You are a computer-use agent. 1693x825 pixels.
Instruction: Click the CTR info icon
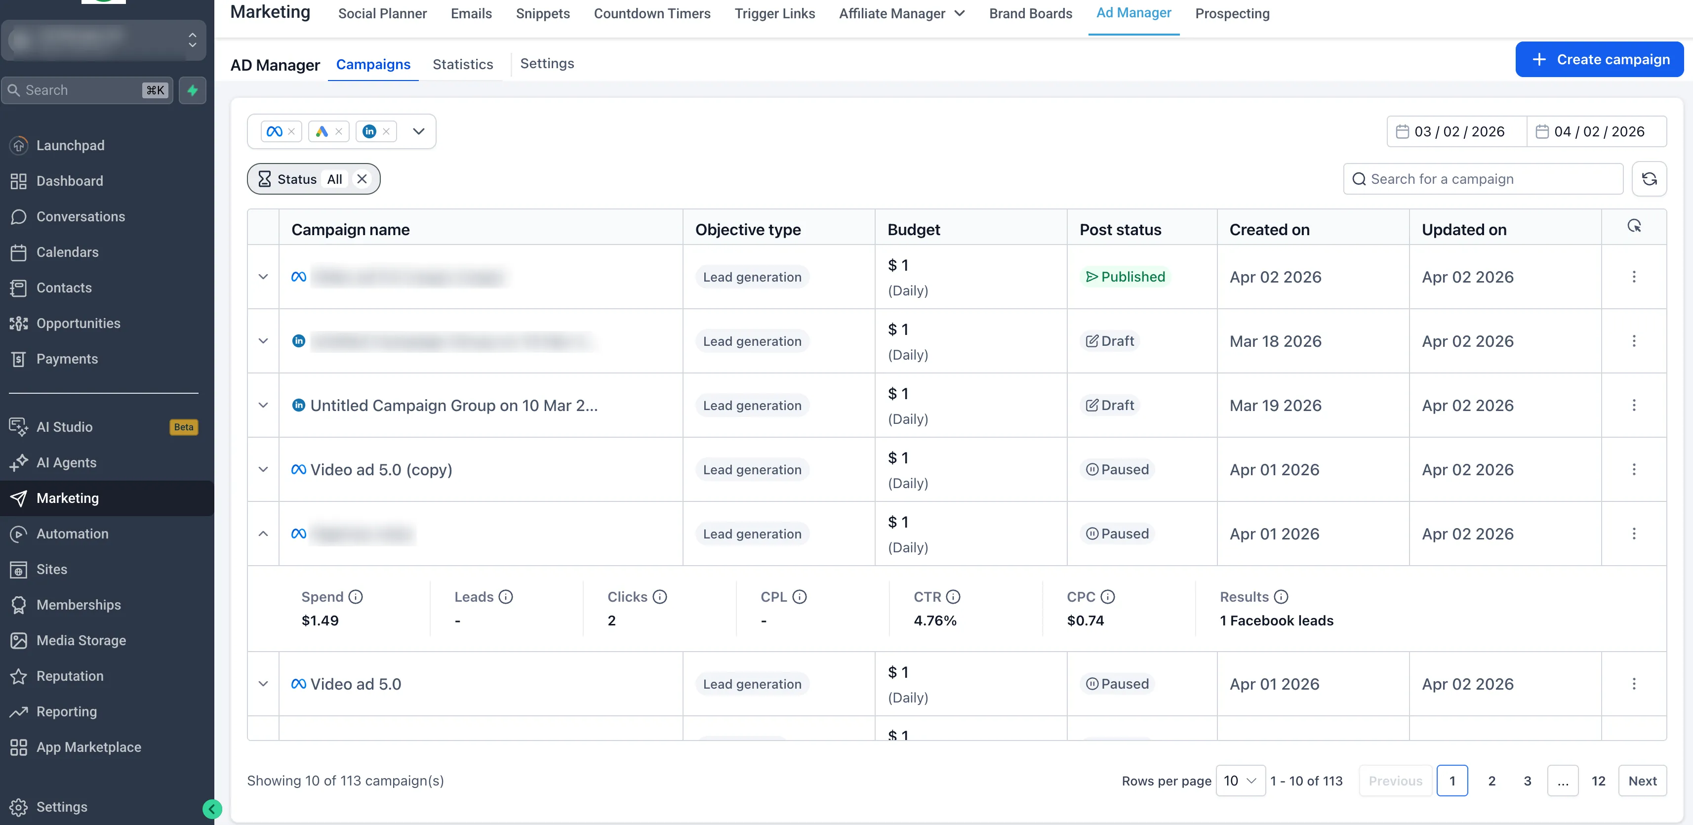[953, 596]
